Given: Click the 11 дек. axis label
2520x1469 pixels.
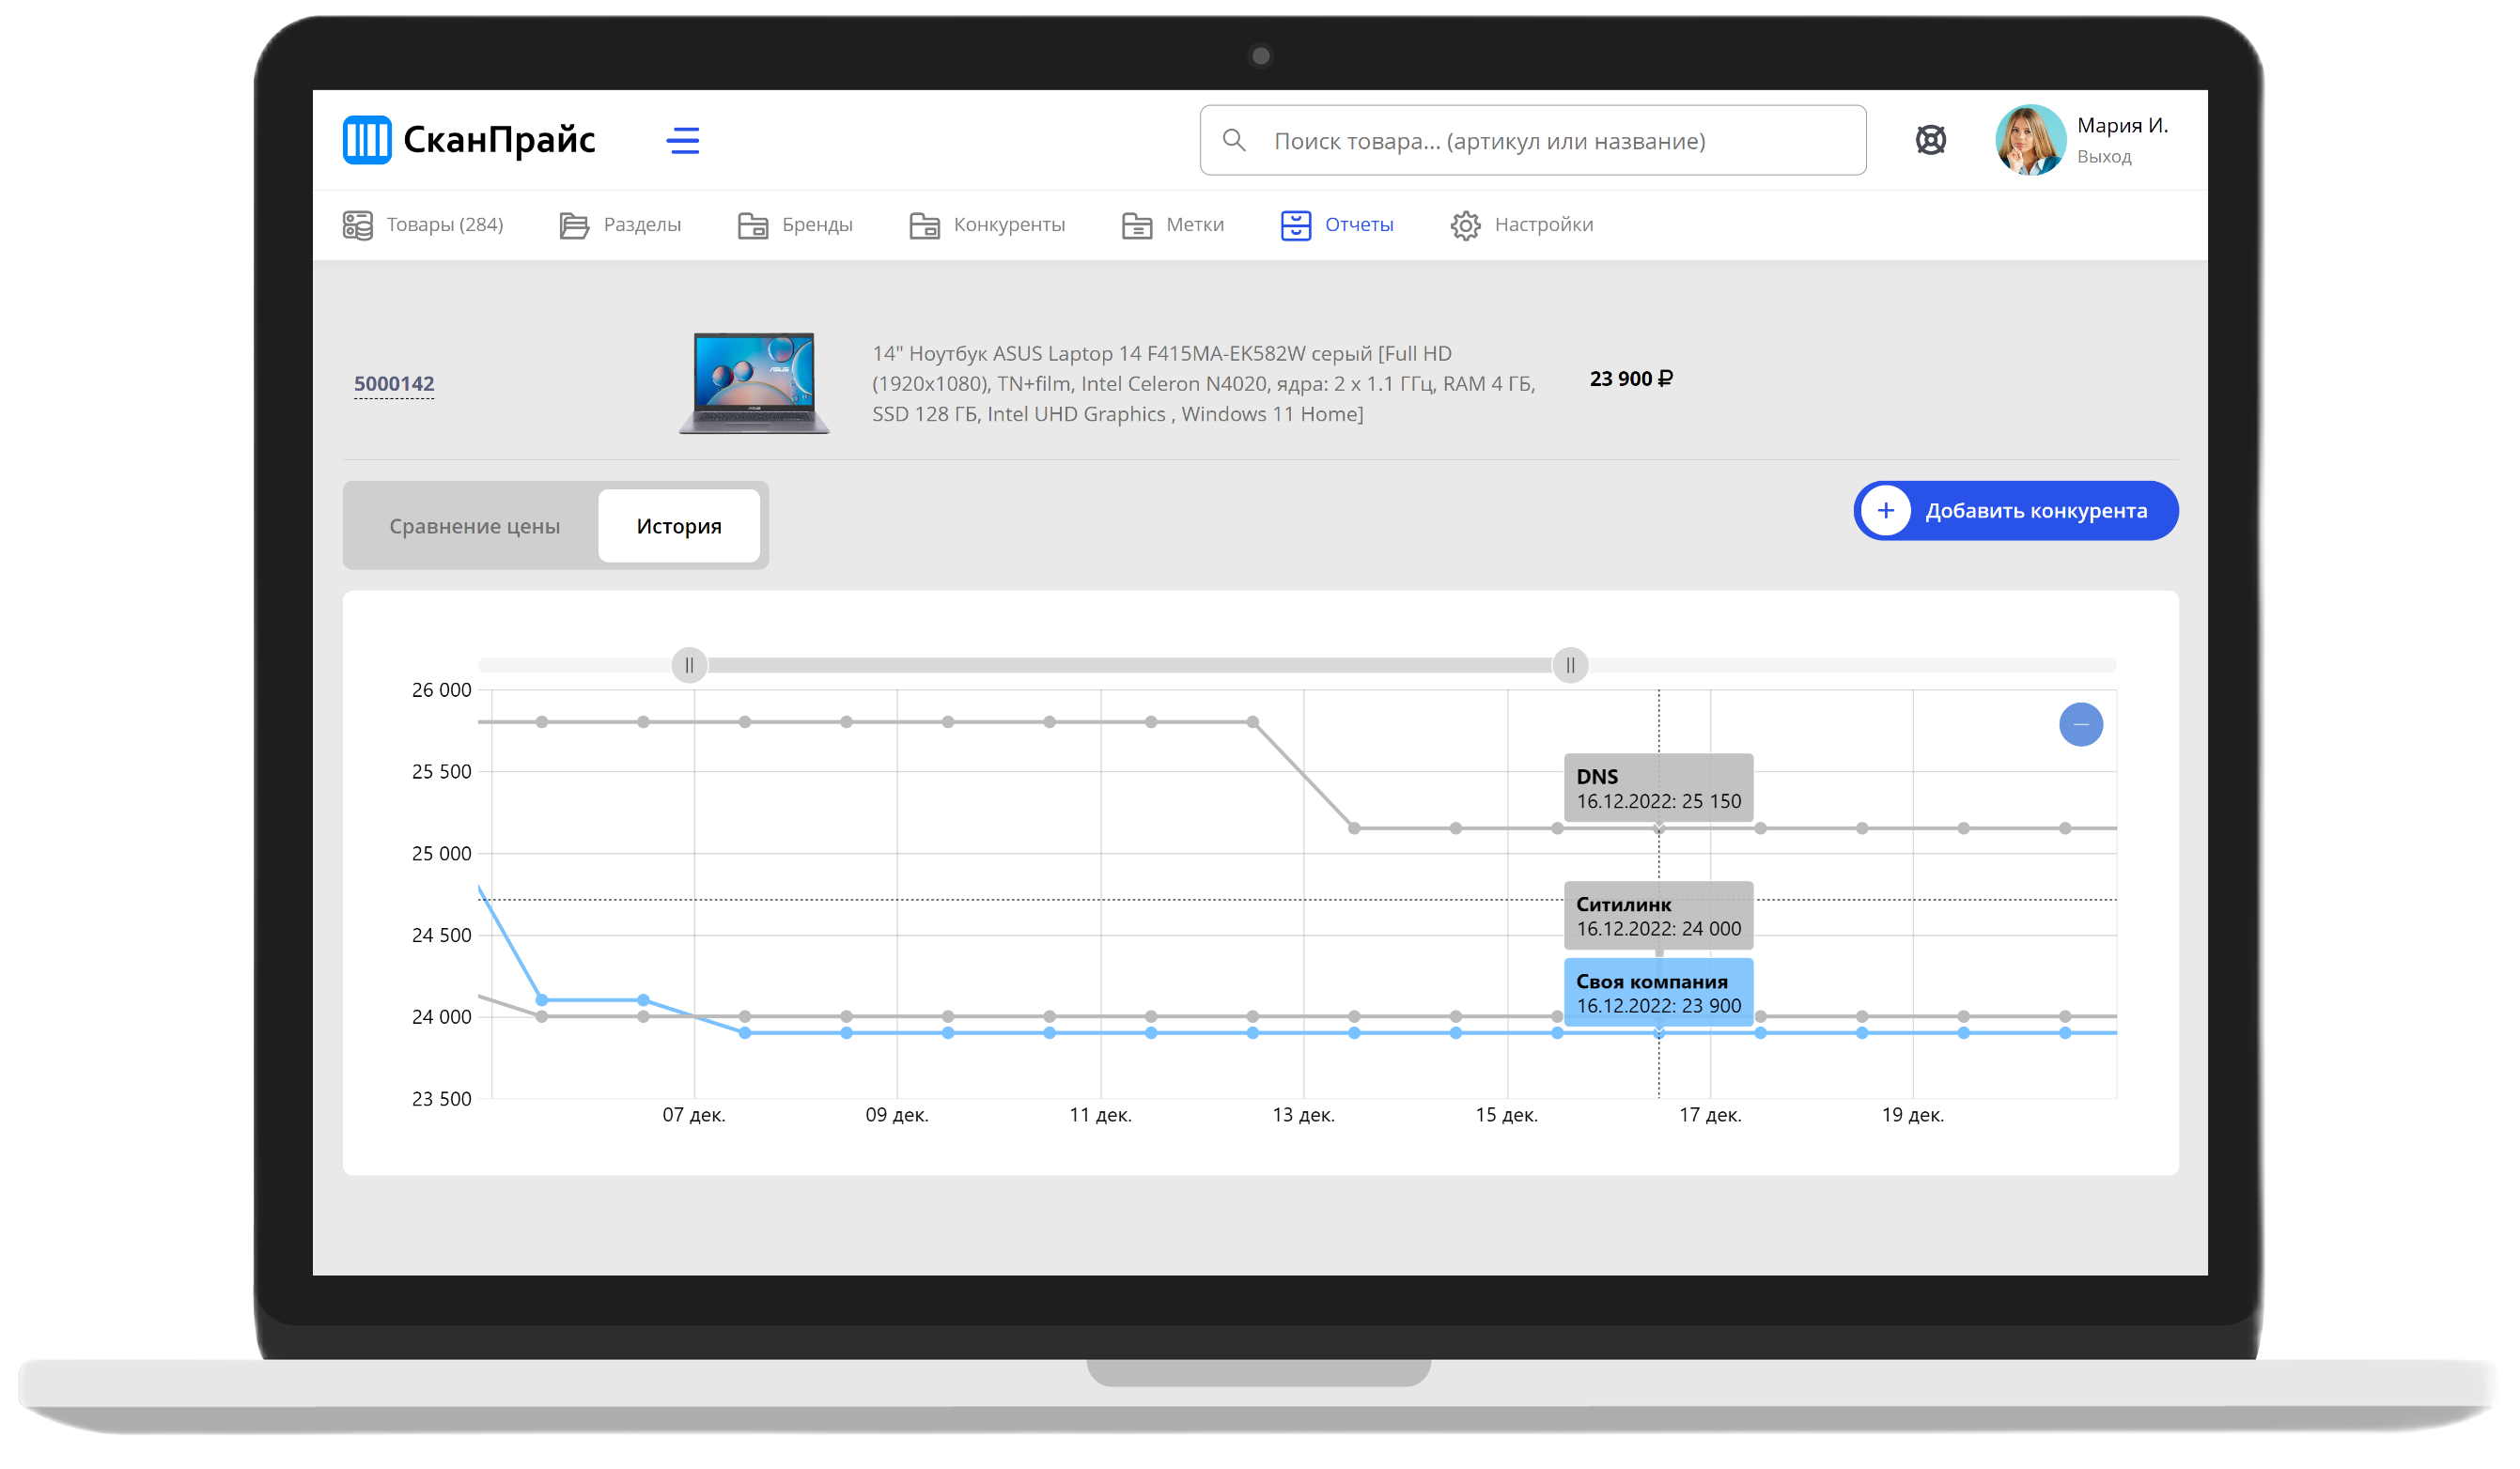Looking at the screenshot, I should pos(1100,1115).
